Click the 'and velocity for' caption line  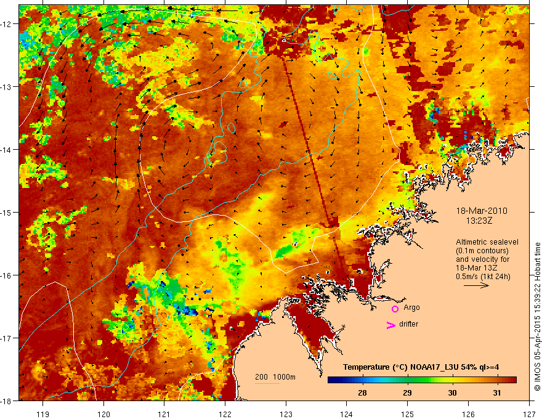(x=482, y=259)
